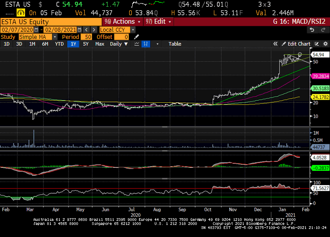Open the Simple MA study dropdown
The image size is (330, 237).
click(55, 37)
